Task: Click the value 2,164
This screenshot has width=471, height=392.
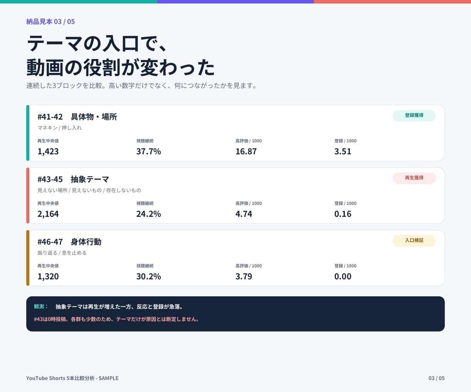Action: click(48, 214)
